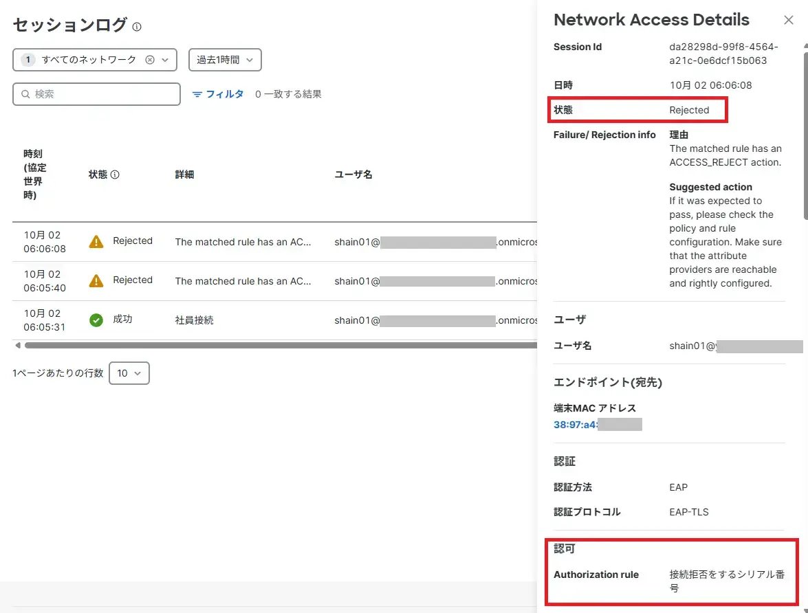Click left arrow of the horizontal scrollbar
The image size is (808, 613).
[17, 345]
